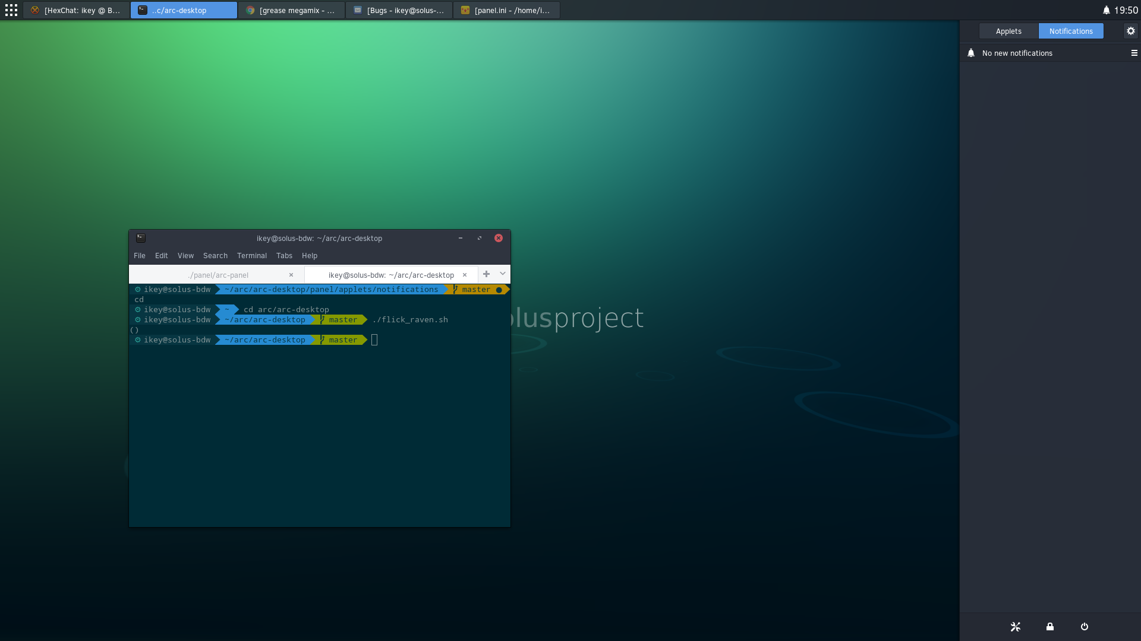Select the arc-desktop terminal taskbar entry
The width and height of the screenshot is (1141, 641).
pyautogui.click(x=184, y=10)
